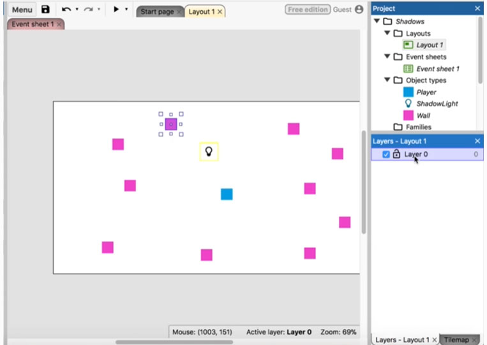The height and width of the screenshot is (345, 487).
Task: Collapse the Event sheets folder
Action: pyautogui.click(x=387, y=56)
